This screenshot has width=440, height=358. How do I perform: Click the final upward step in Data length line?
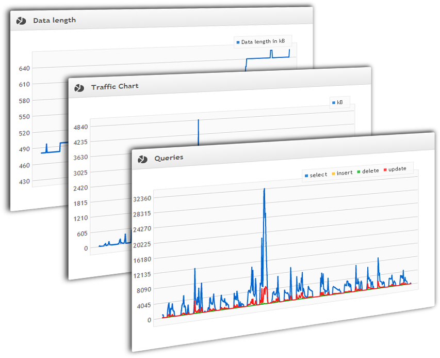[289, 53]
